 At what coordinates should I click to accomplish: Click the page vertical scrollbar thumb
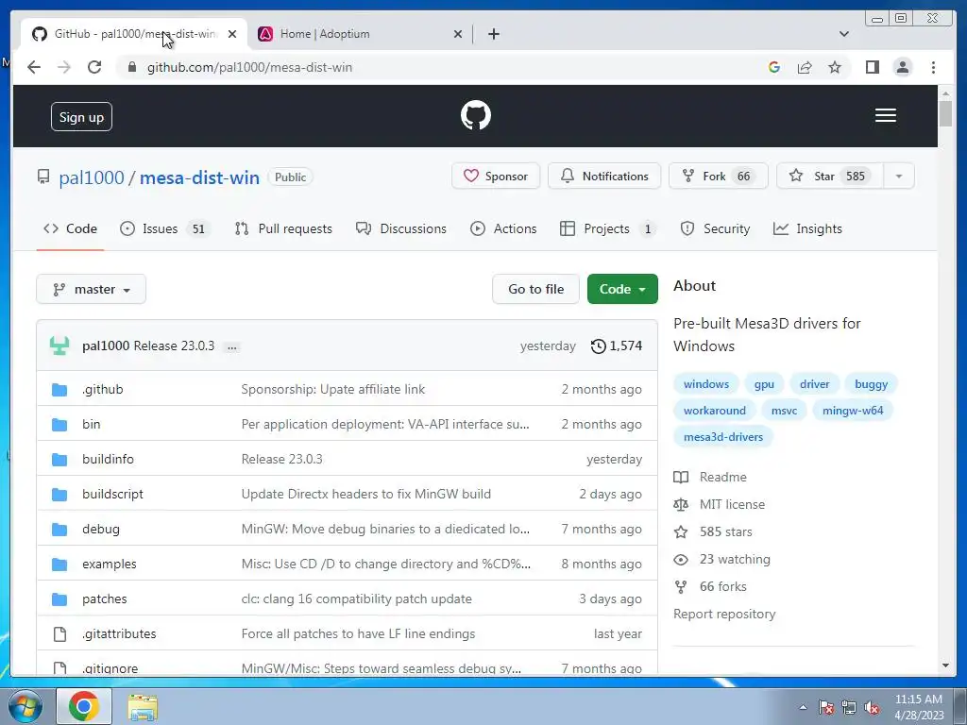coord(945,113)
